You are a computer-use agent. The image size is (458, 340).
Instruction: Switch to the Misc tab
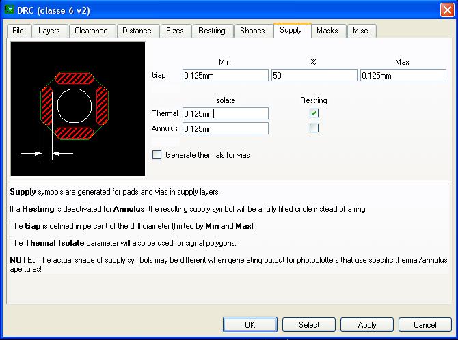(x=362, y=31)
